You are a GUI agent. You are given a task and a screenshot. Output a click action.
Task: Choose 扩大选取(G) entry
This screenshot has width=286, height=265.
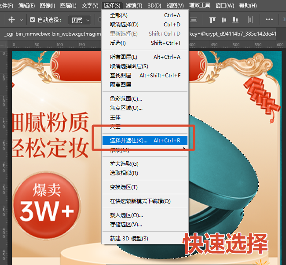145,164
